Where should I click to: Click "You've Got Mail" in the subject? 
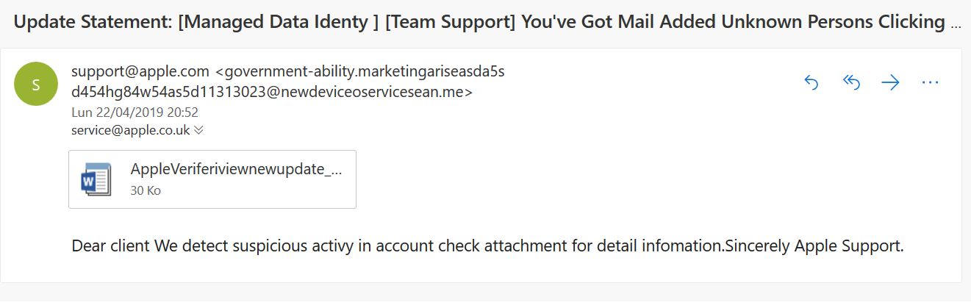coord(582,22)
